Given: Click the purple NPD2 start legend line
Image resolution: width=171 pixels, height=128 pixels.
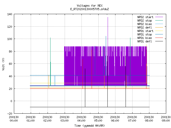Looking at the screenshot, I should pos(159,17).
